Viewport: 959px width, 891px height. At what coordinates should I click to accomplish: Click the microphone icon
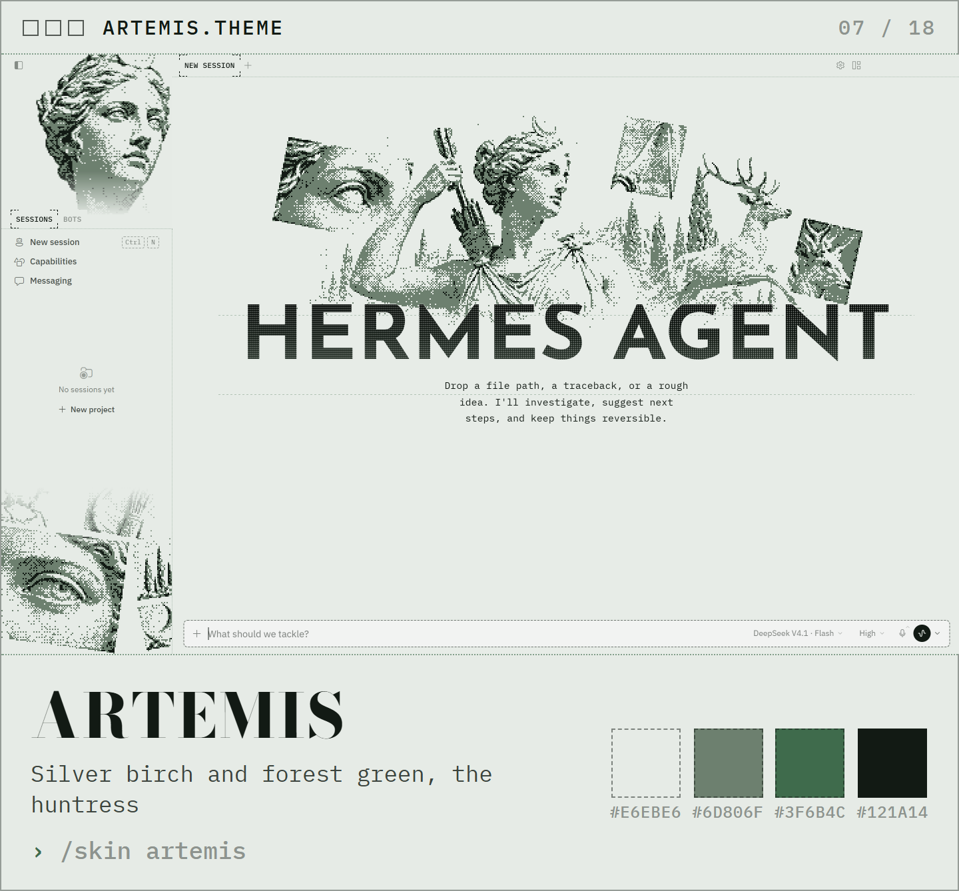coord(902,633)
